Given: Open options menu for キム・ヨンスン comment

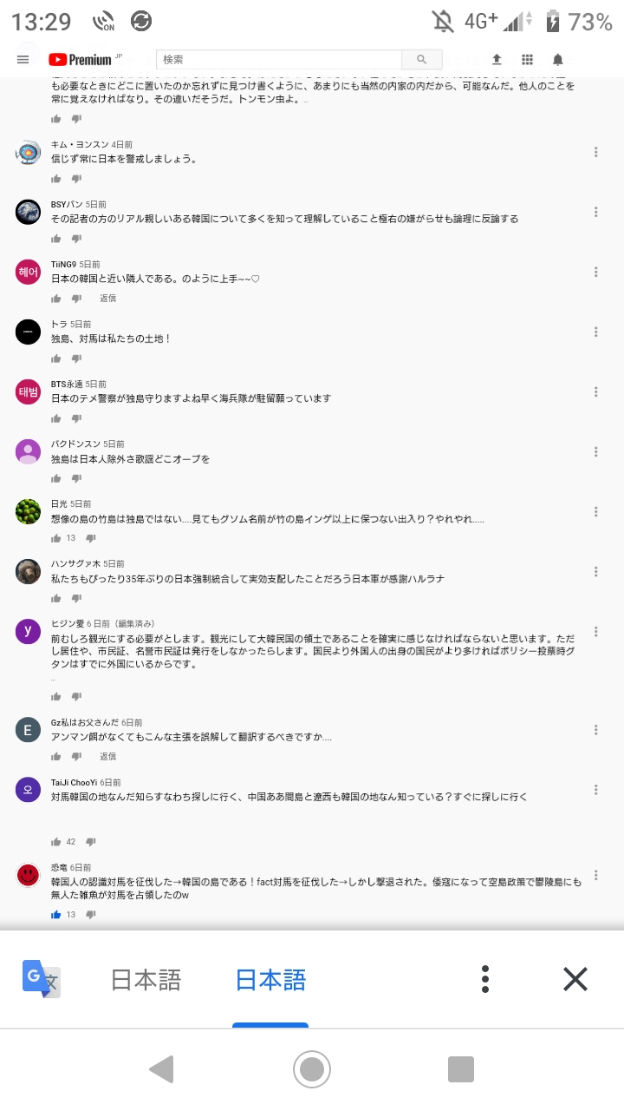Looking at the screenshot, I should coord(596,152).
